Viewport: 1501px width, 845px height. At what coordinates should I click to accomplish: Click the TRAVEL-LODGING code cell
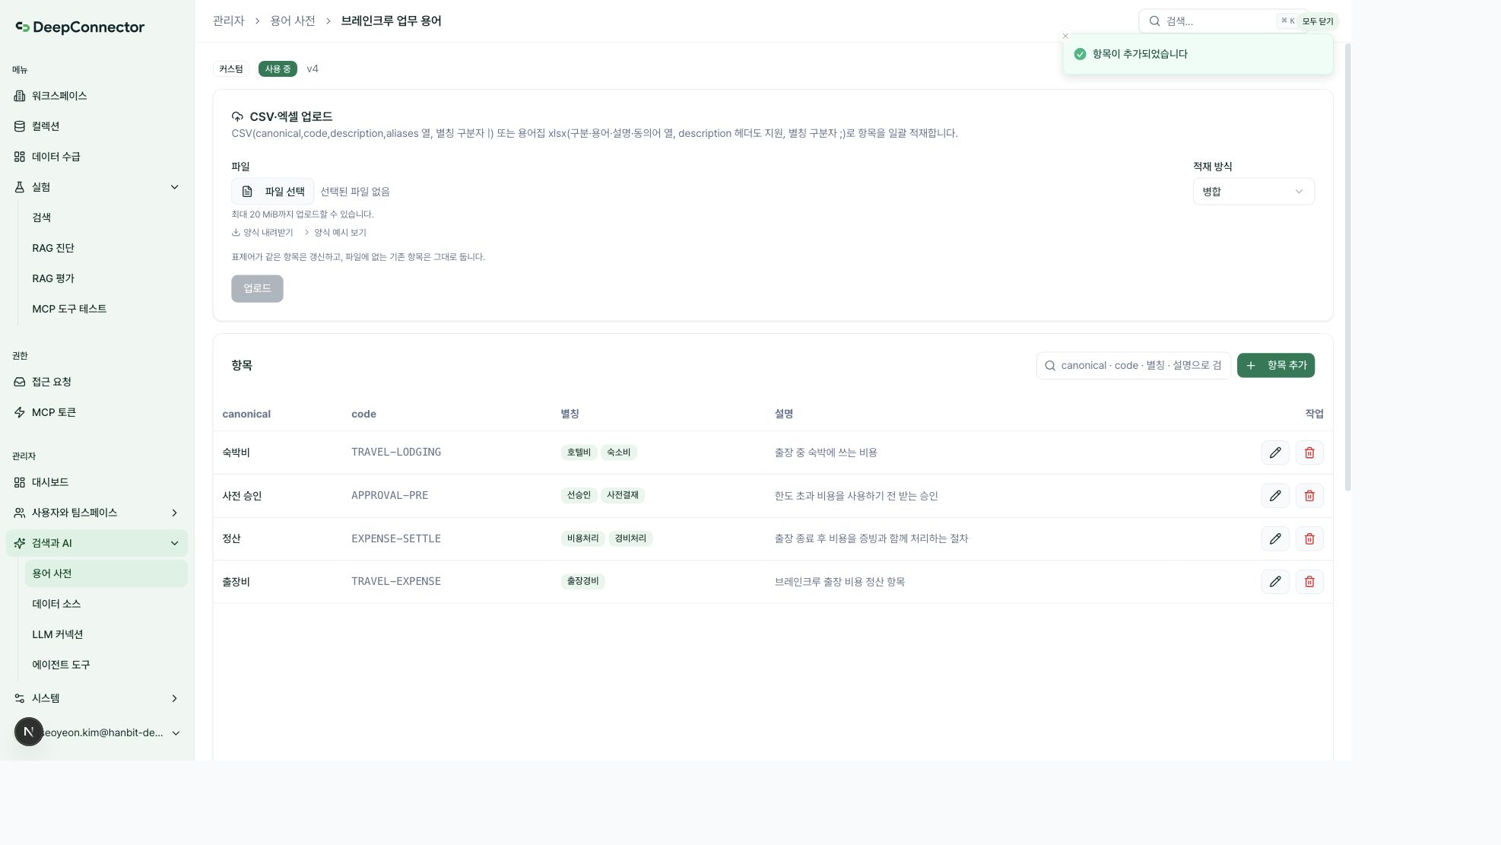click(396, 453)
